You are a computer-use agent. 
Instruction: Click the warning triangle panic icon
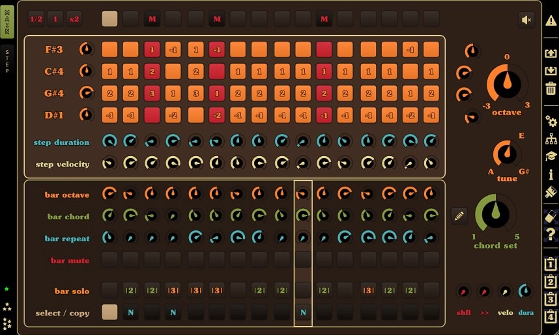551,21
